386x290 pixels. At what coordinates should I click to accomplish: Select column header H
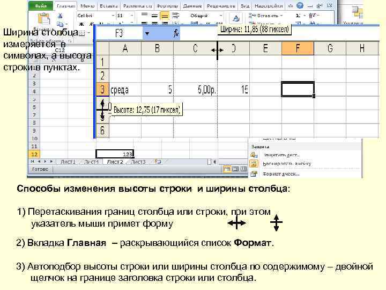(362, 48)
